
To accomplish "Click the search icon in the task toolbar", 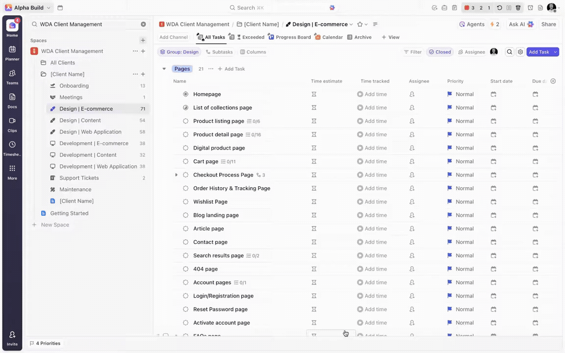I will (510, 52).
